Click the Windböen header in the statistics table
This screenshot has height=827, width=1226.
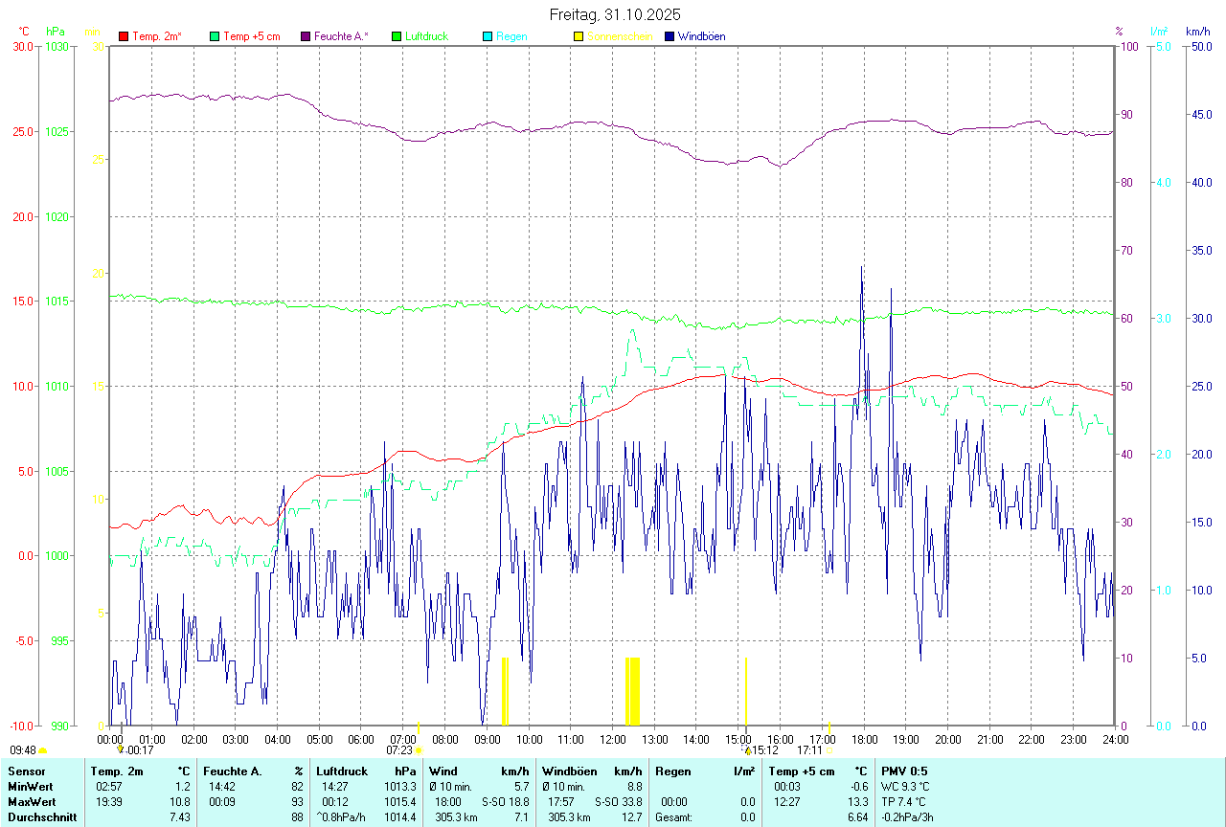point(569,771)
